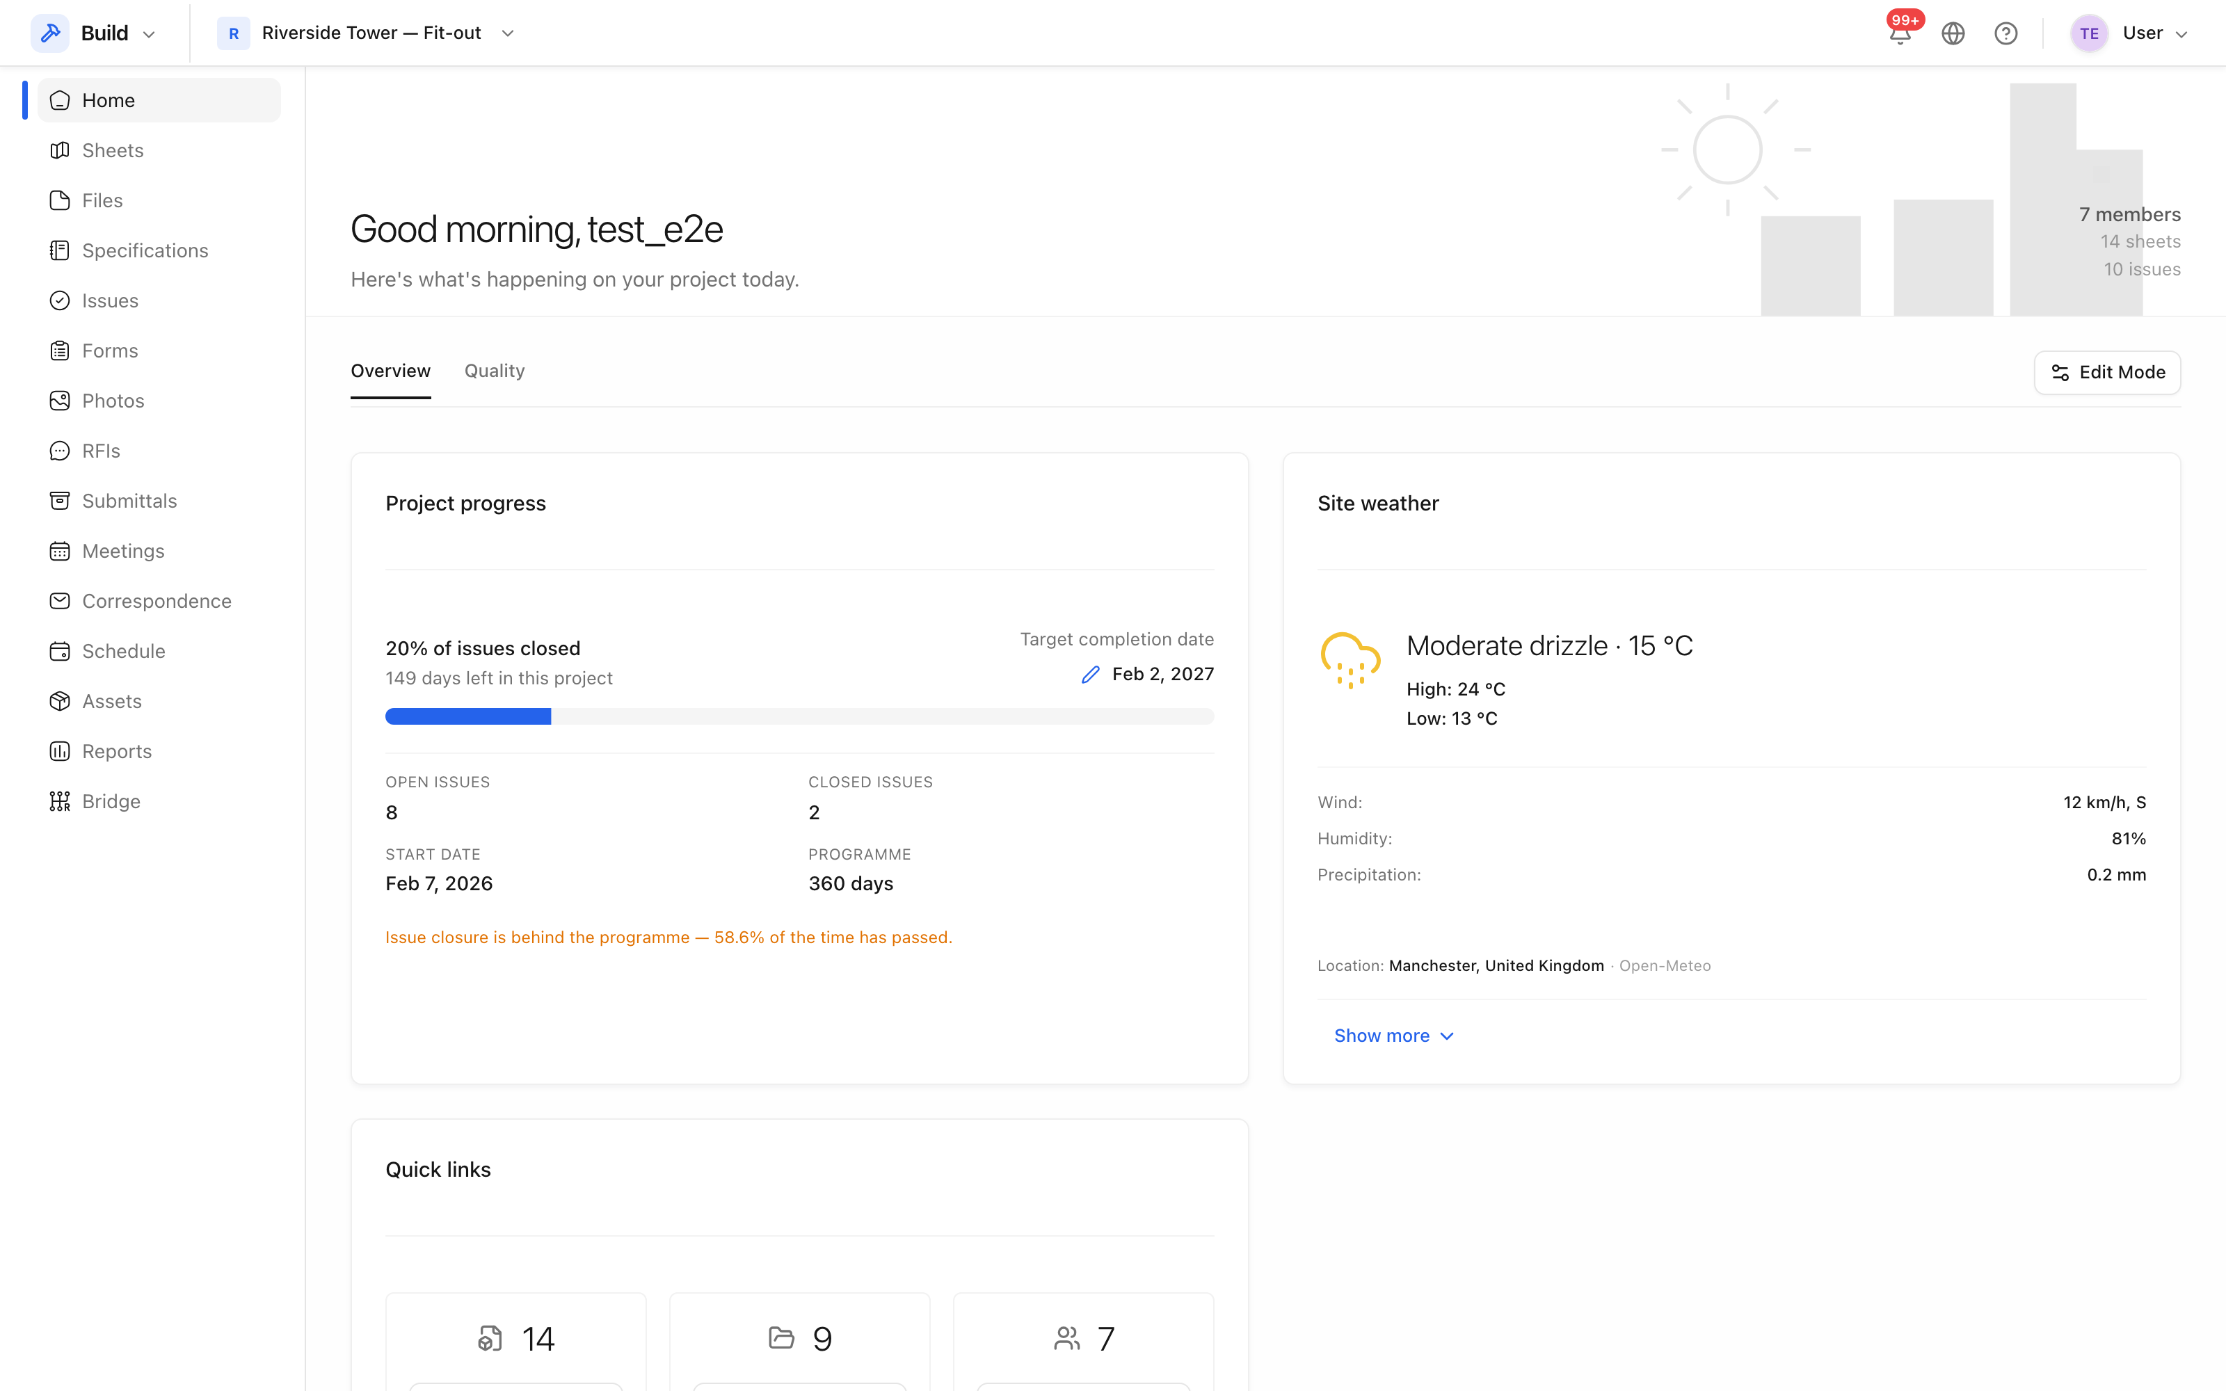2226x1391 pixels.
Task: Open the help question mark icon
Action: (x=2006, y=33)
